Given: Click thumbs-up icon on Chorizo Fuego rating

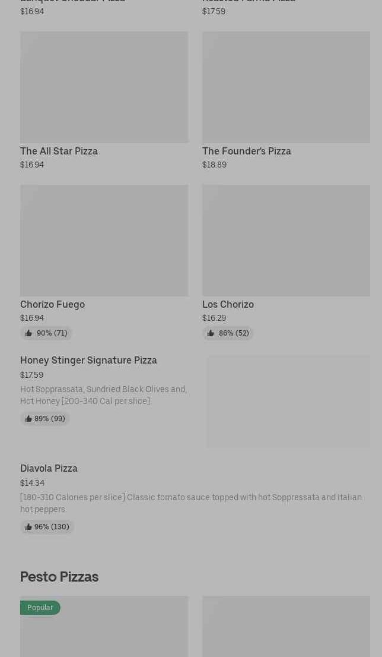Looking at the screenshot, I should tap(28, 333).
